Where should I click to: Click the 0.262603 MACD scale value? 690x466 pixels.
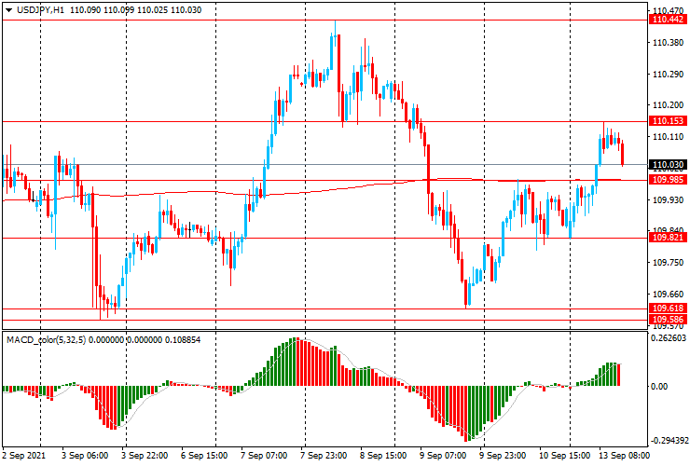pos(669,338)
